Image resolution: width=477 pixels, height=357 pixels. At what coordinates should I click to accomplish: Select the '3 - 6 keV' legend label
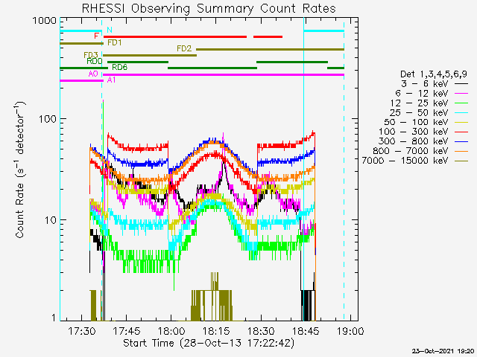424,83
